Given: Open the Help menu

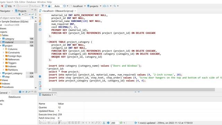Looking at the screenshot, I should (49, 2).
